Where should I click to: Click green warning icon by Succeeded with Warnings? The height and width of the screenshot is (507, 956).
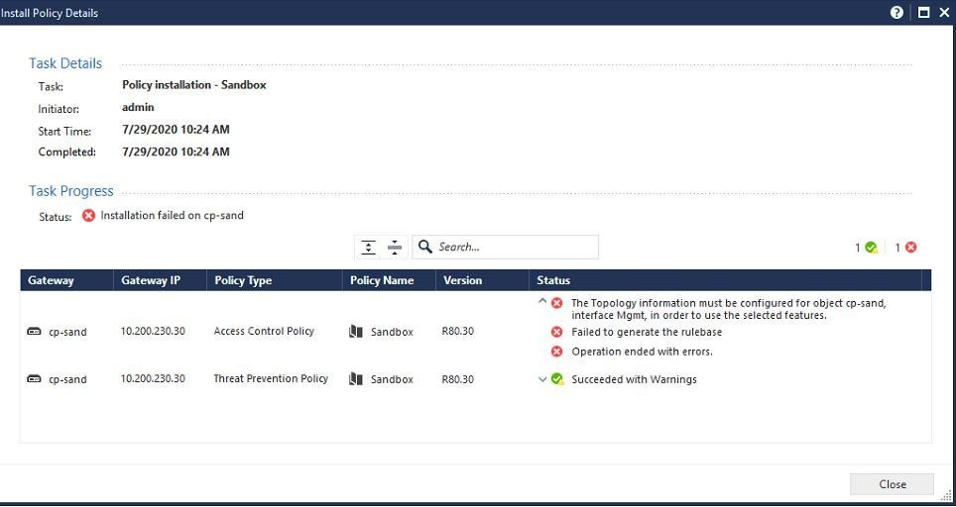pos(557,378)
